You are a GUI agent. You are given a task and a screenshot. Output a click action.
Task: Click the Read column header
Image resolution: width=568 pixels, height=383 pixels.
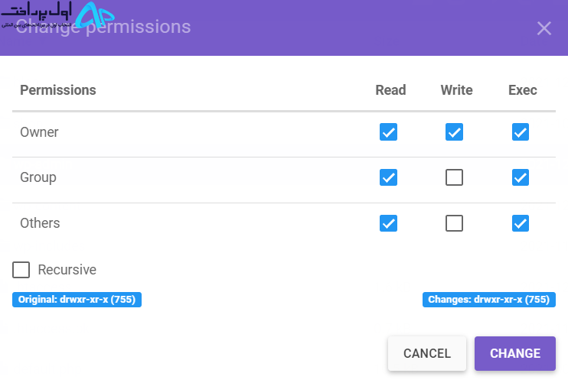pyautogui.click(x=390, y=90)
